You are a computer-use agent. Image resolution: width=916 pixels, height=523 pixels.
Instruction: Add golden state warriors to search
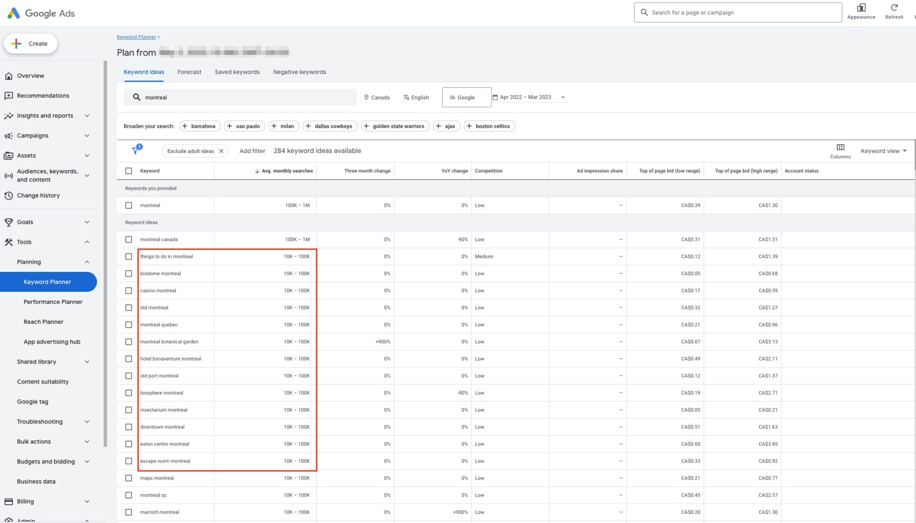tap(395, 126)
